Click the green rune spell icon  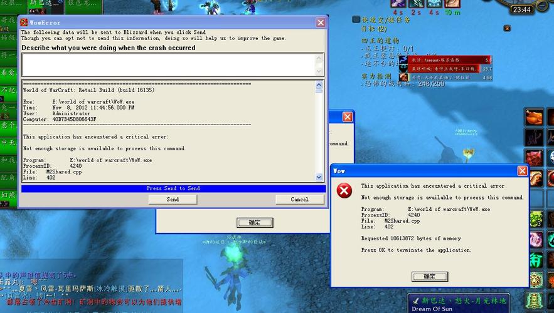coord(536,260)
